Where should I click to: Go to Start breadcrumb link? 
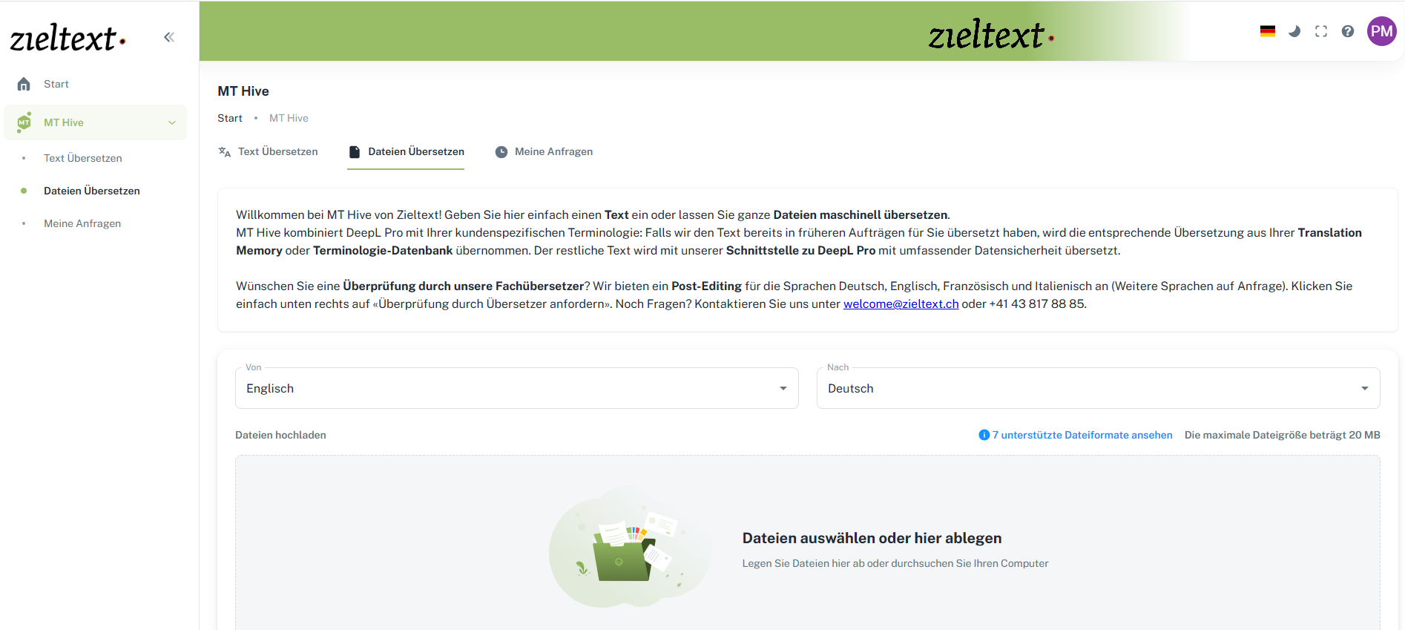[x=230, y=118]
